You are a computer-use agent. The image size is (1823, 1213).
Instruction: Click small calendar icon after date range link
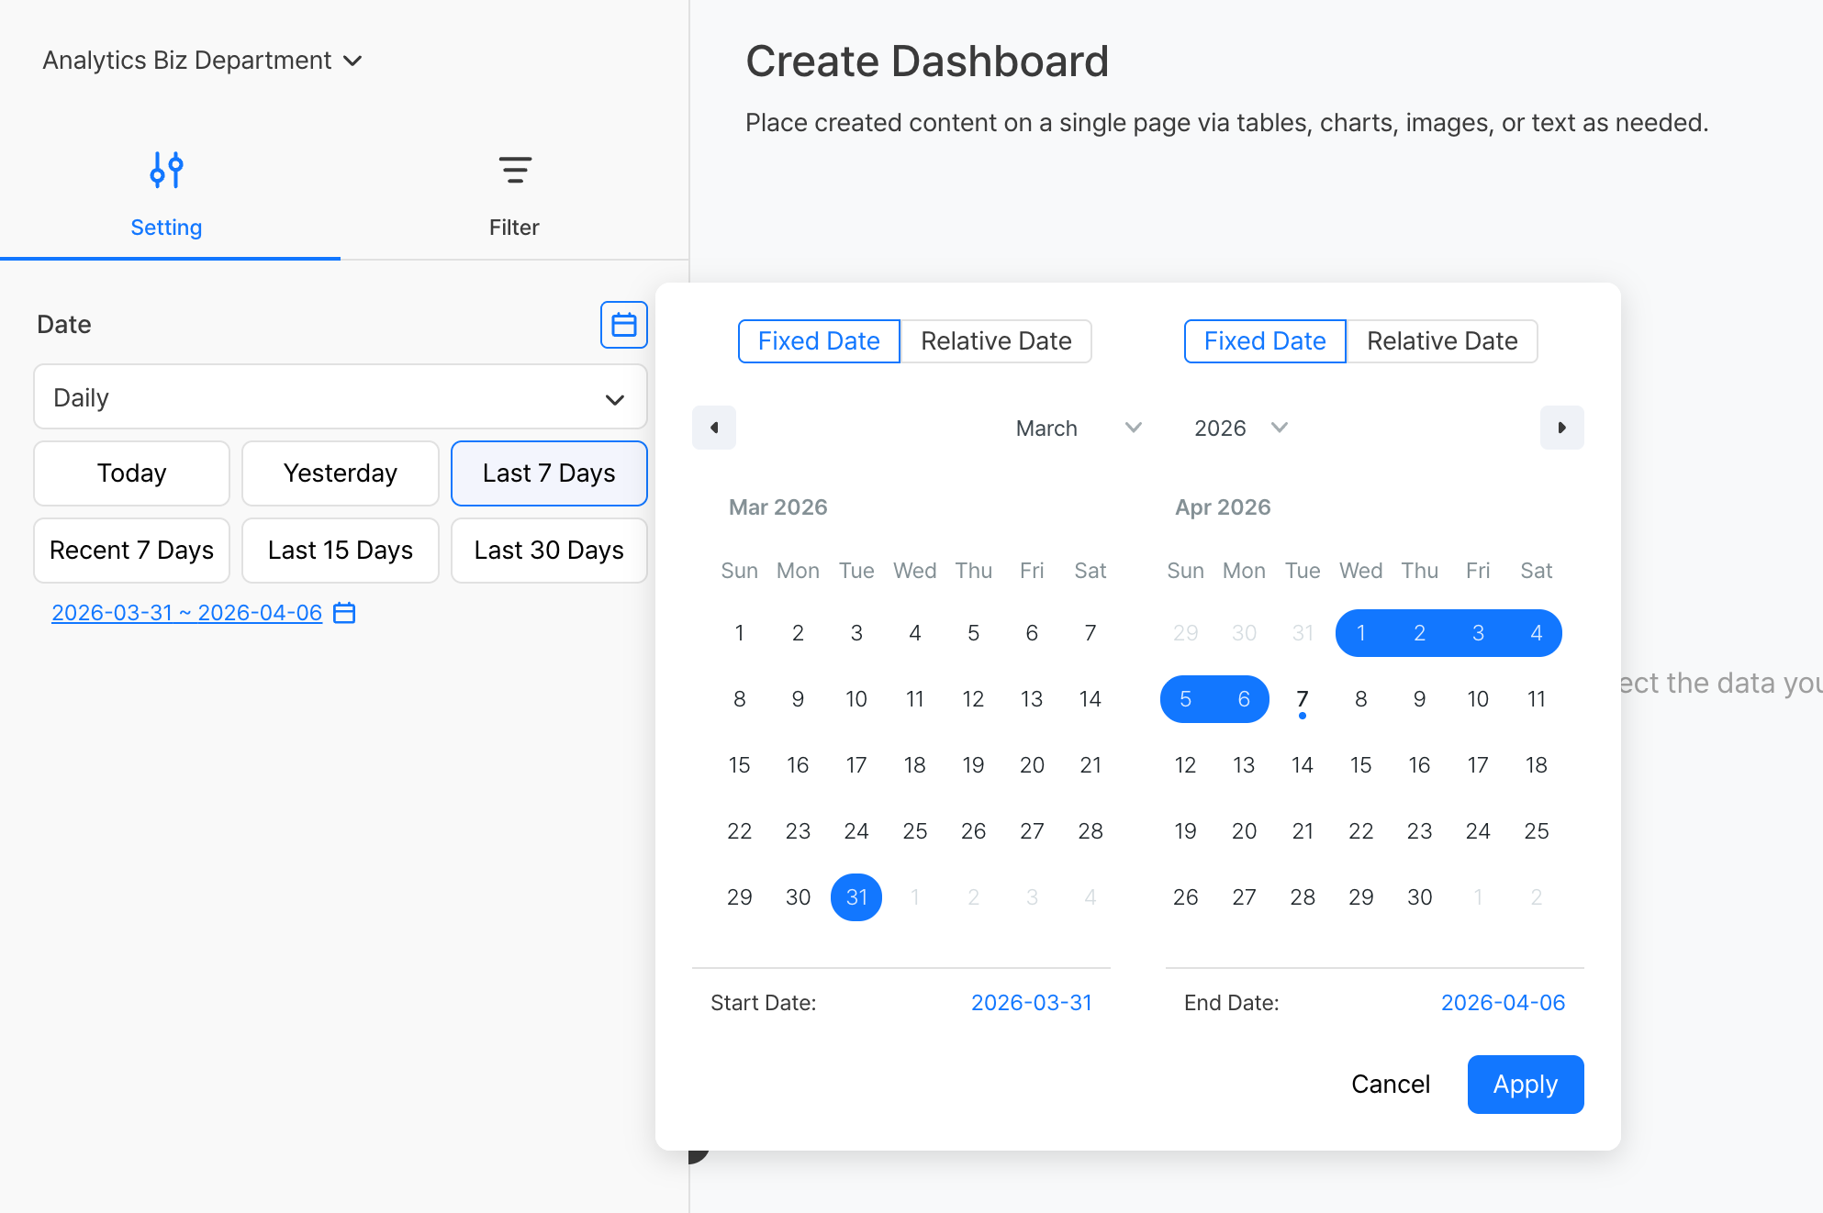[x=344, y=613]
